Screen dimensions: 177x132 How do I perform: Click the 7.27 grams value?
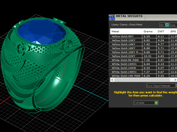(147, 72)
